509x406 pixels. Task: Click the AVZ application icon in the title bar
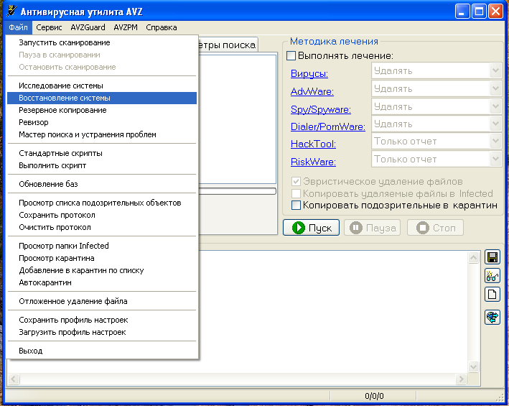click(11, 11)
